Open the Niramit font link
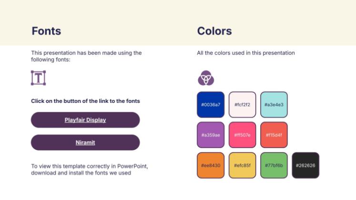 tap(85, 142)
